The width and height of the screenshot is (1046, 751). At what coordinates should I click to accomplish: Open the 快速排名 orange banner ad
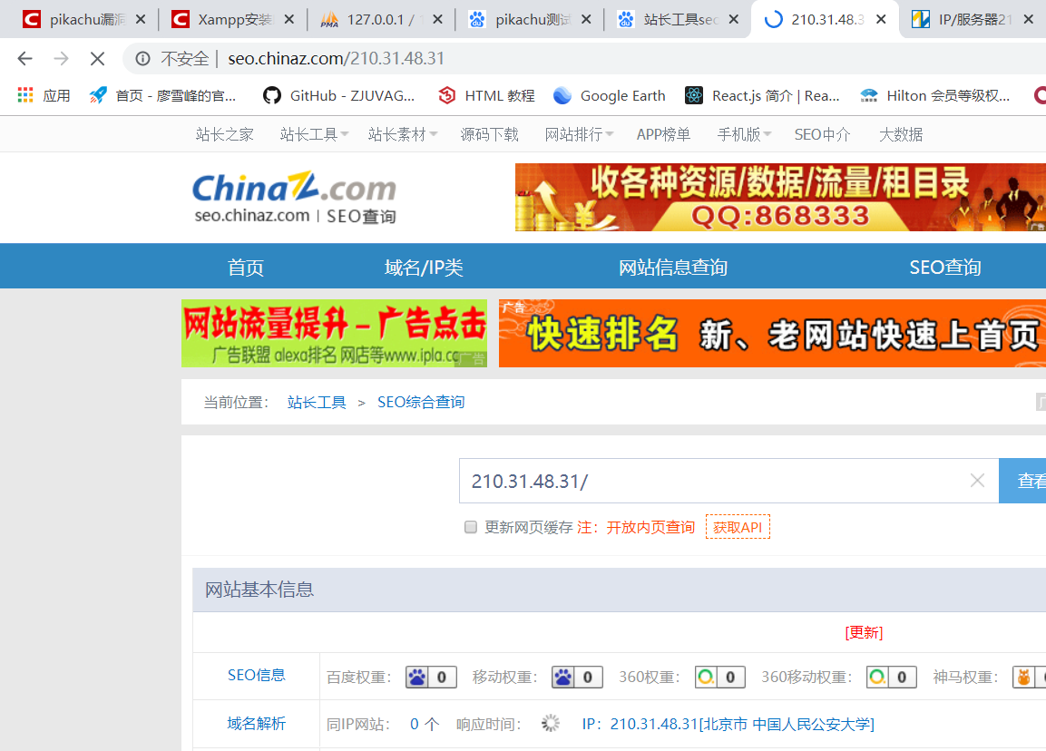point(773,334)
